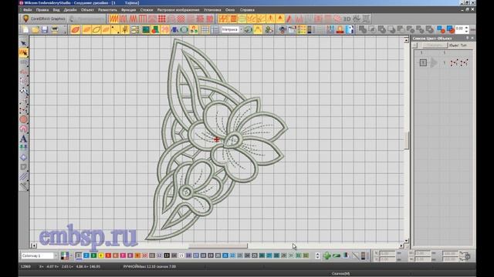This screenshot has width=494, height=277.
Task: Select thread color swatch 2
Action: pos(86,255)
